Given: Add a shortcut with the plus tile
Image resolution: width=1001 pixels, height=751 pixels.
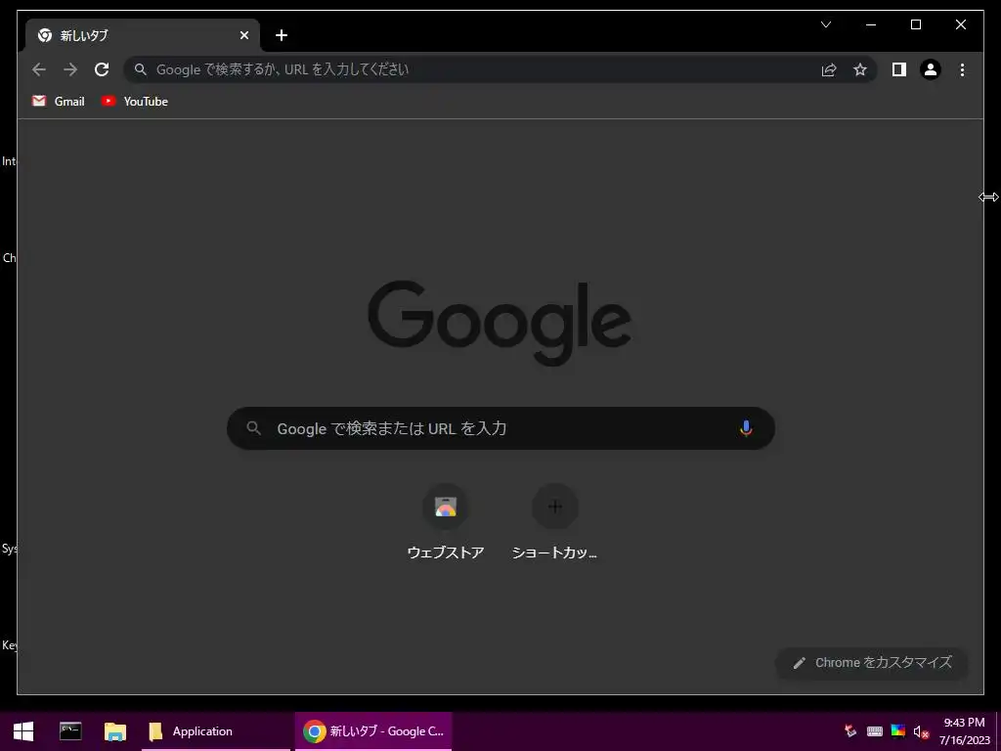Looking at the screenshot, I should point(555,522).
